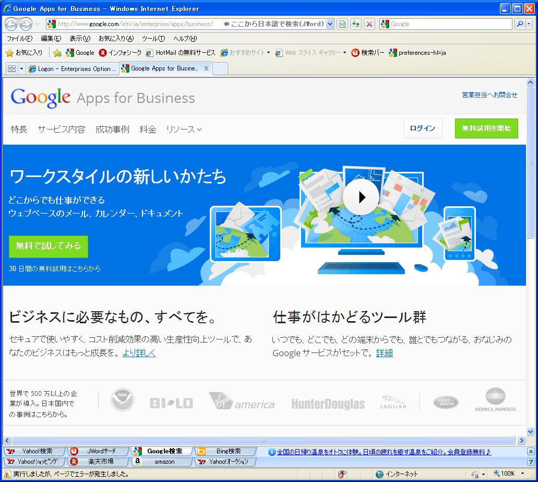The width and height of the screenshot is (538, 482).
Task: Open the address bar history dropdown
Action: pyautogui.click(x=330, y=24)
